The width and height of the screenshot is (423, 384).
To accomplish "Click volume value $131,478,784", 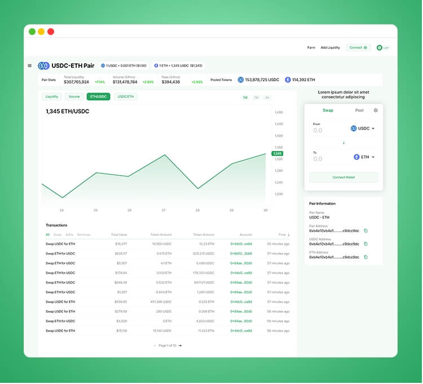I will (x=125, y=82).
